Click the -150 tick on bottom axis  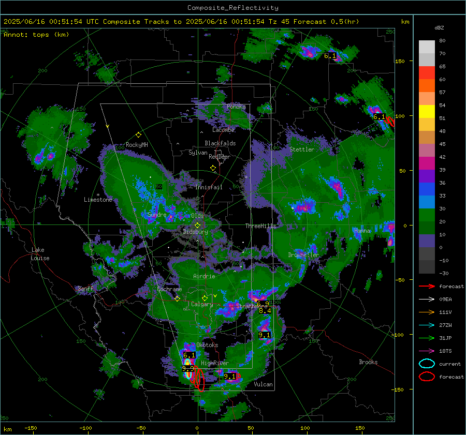pos(31,428)
